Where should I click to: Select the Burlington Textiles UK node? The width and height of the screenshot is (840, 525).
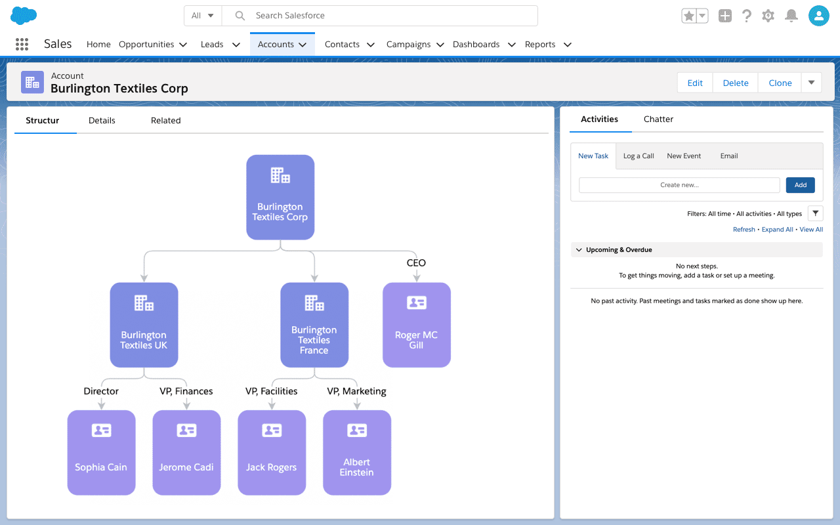(144, 325)
